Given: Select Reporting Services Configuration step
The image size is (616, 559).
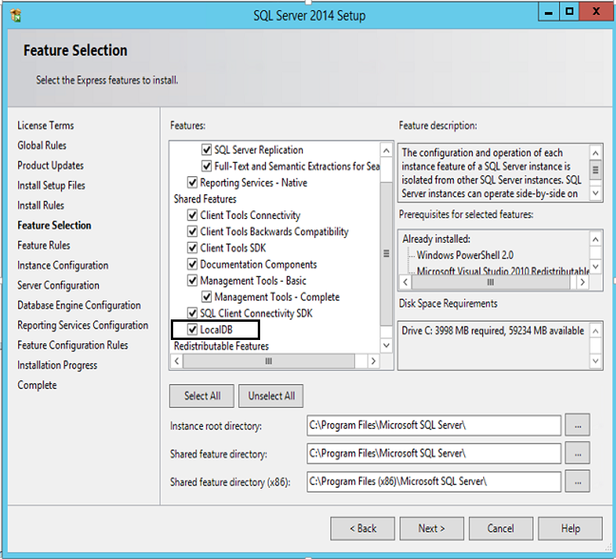Looking at the screenshot, I should [83, 325].
